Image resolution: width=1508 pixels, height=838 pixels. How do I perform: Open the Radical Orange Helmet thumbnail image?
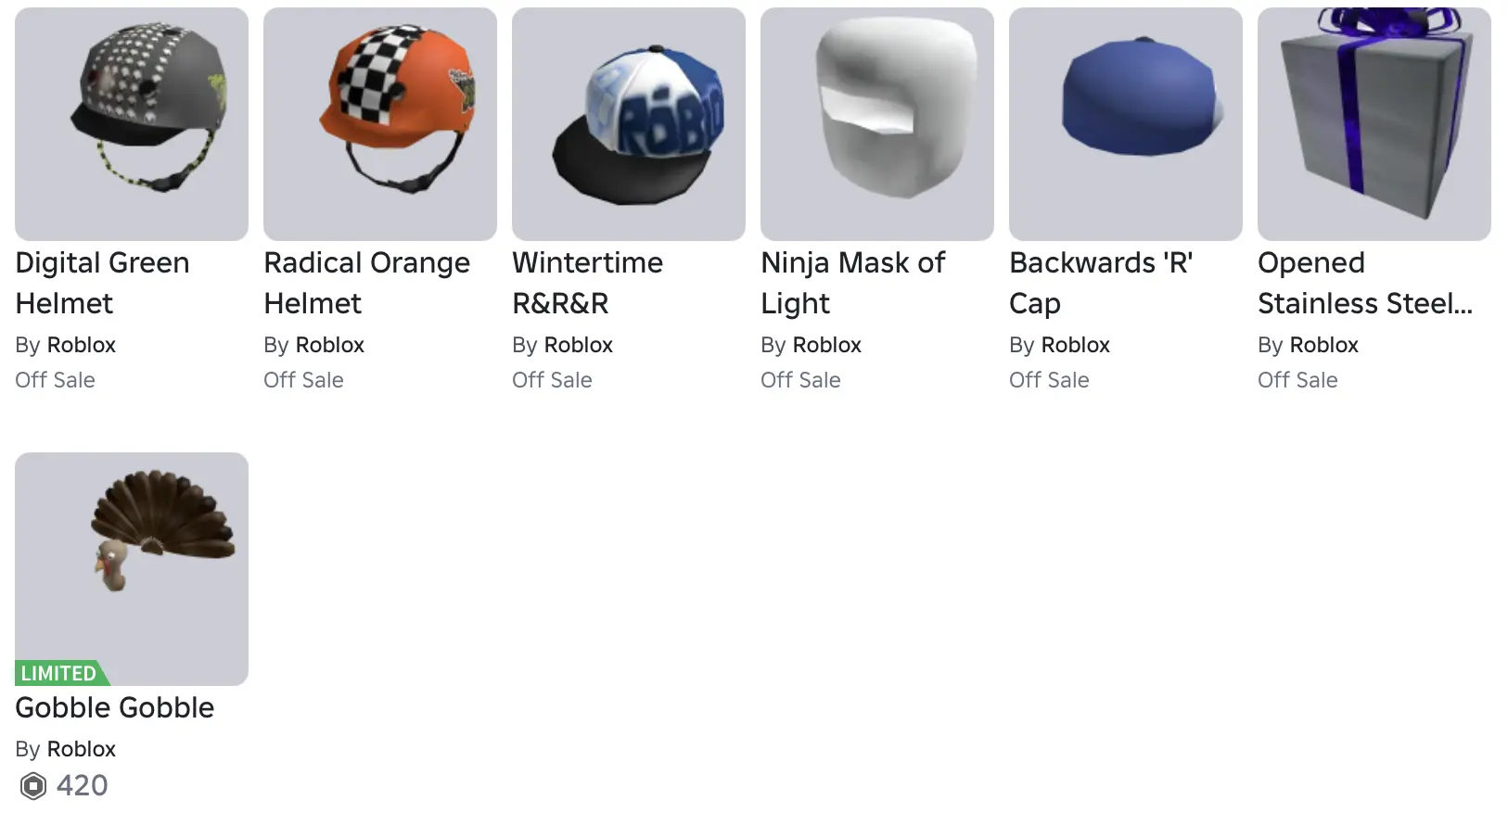pyautogui.click(x=380, y=124)
